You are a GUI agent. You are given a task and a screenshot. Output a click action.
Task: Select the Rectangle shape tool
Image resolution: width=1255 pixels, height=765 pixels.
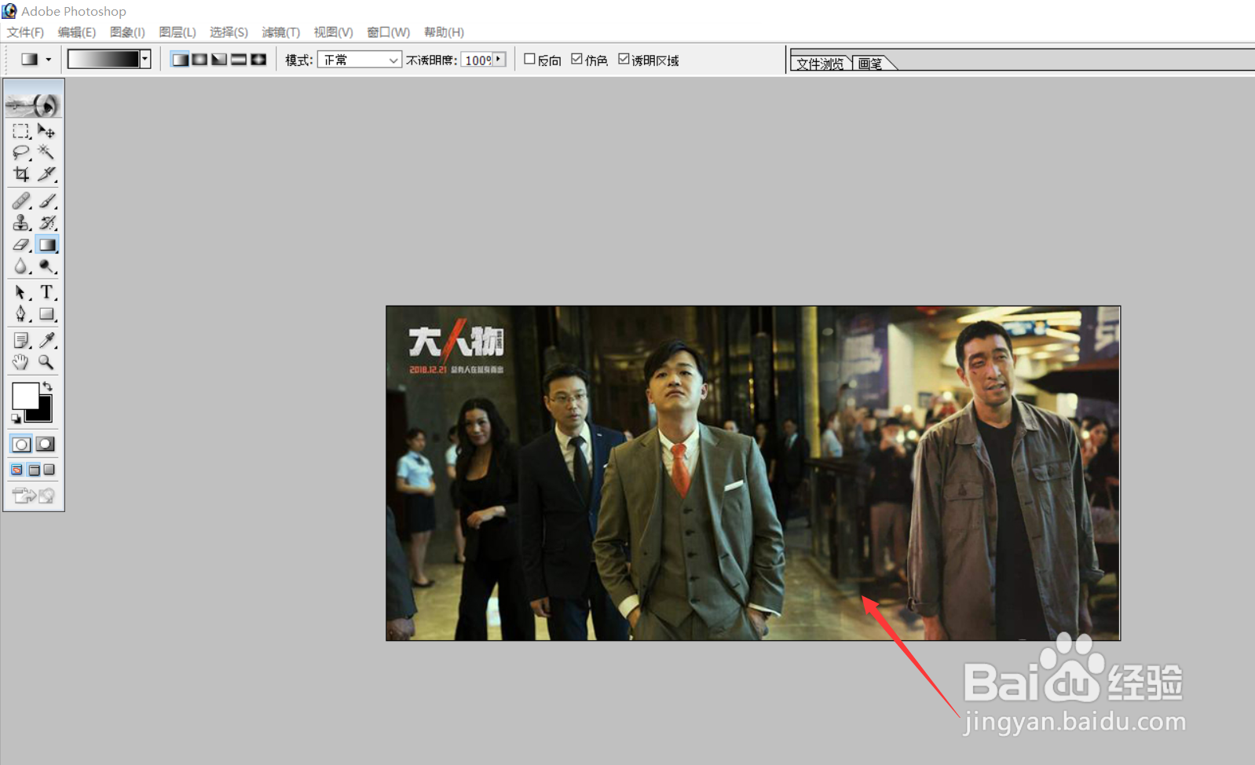tap(46, 314)
